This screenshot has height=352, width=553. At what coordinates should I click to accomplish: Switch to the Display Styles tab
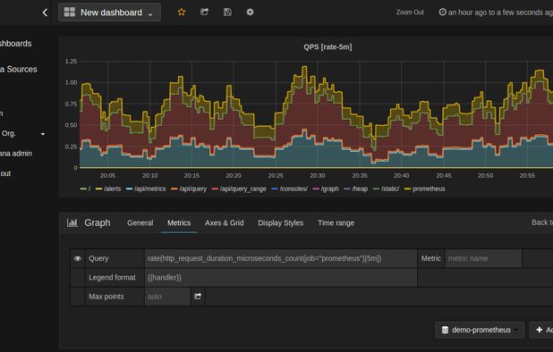point(280,222)
